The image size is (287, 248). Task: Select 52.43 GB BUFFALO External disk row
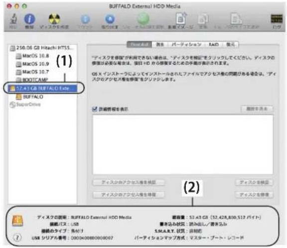tap(43, 88)
